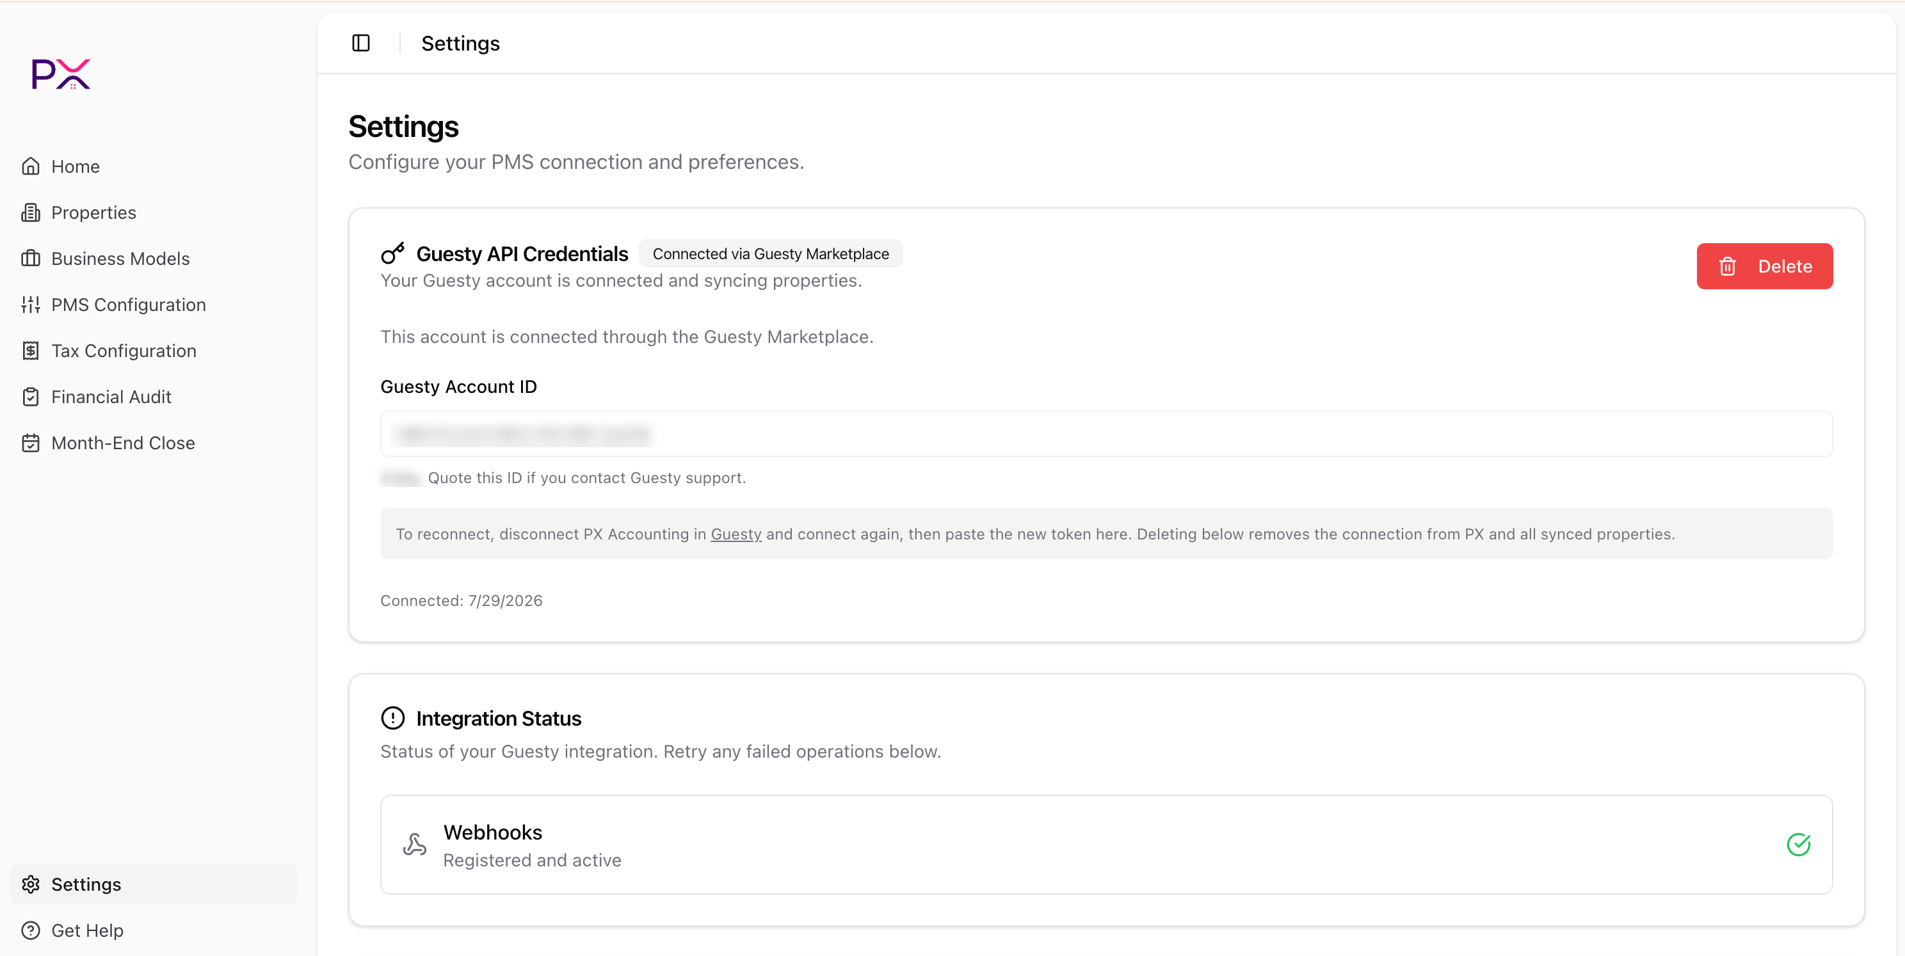Click 'Registered and active' status text
The height and width of the screenshot is (956, 1905).
point(533,860)
